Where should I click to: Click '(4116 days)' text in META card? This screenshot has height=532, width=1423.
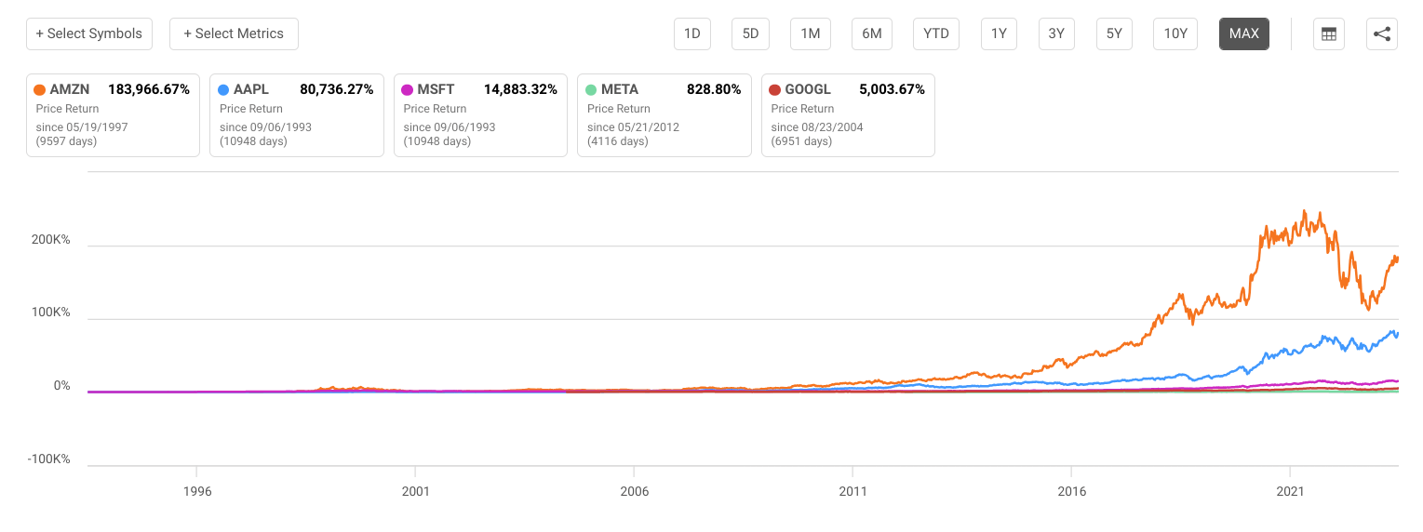[x=618, y=141]
